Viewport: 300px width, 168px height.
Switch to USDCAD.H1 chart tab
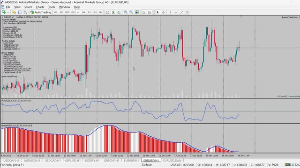tap(52, 161)
